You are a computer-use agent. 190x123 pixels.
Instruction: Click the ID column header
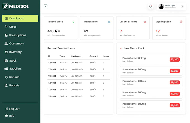(x=49, y=56)
